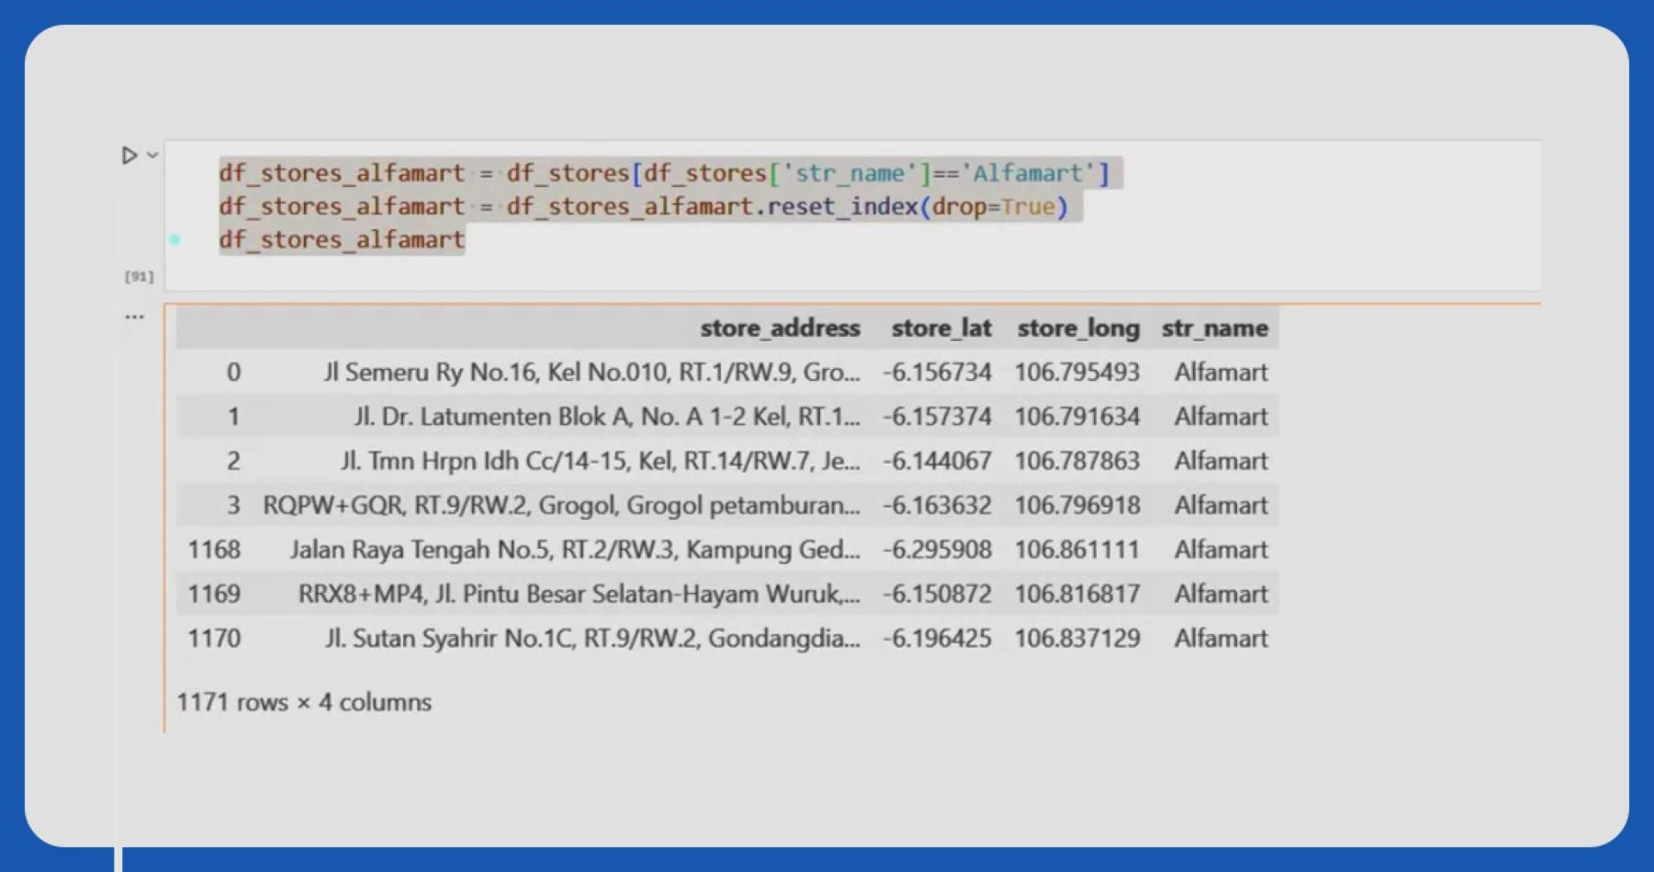This screenshot has width=1654, height=872.
Task: Click latitude value -6.157374
Action: click(x=937, y=417)
